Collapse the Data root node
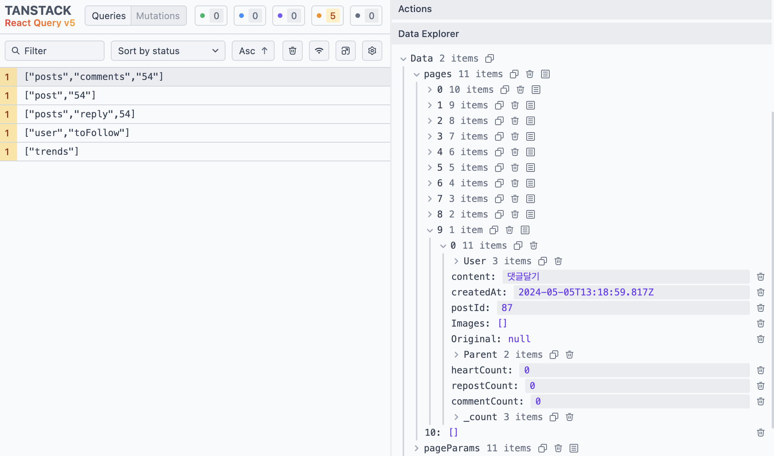This screenshot has height=456, width=774. 403,59
